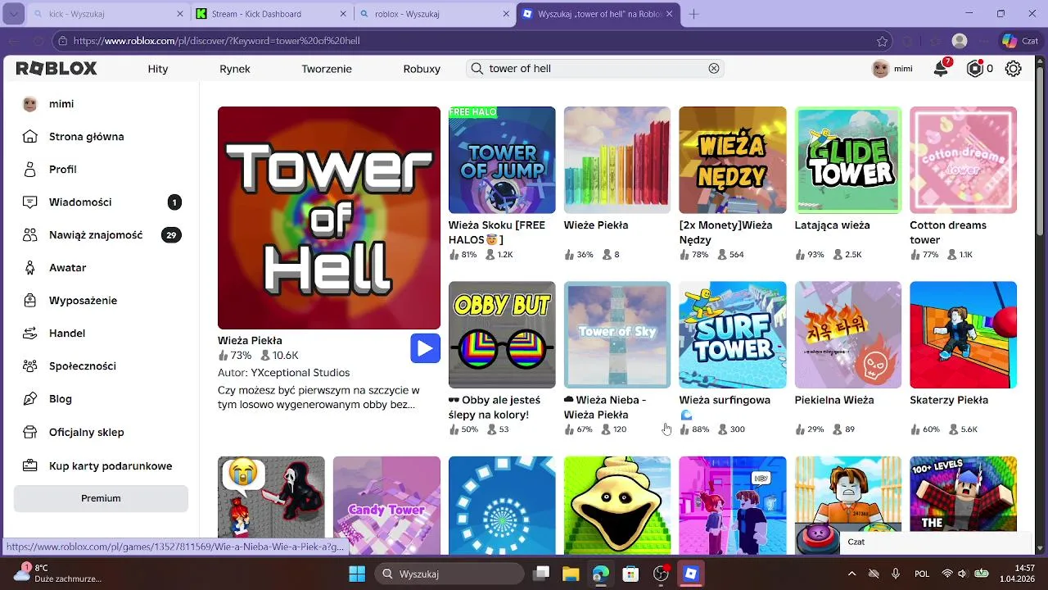
Task: Open the Skaterzy Piekła thumbnail
Action: click(964, 335)
